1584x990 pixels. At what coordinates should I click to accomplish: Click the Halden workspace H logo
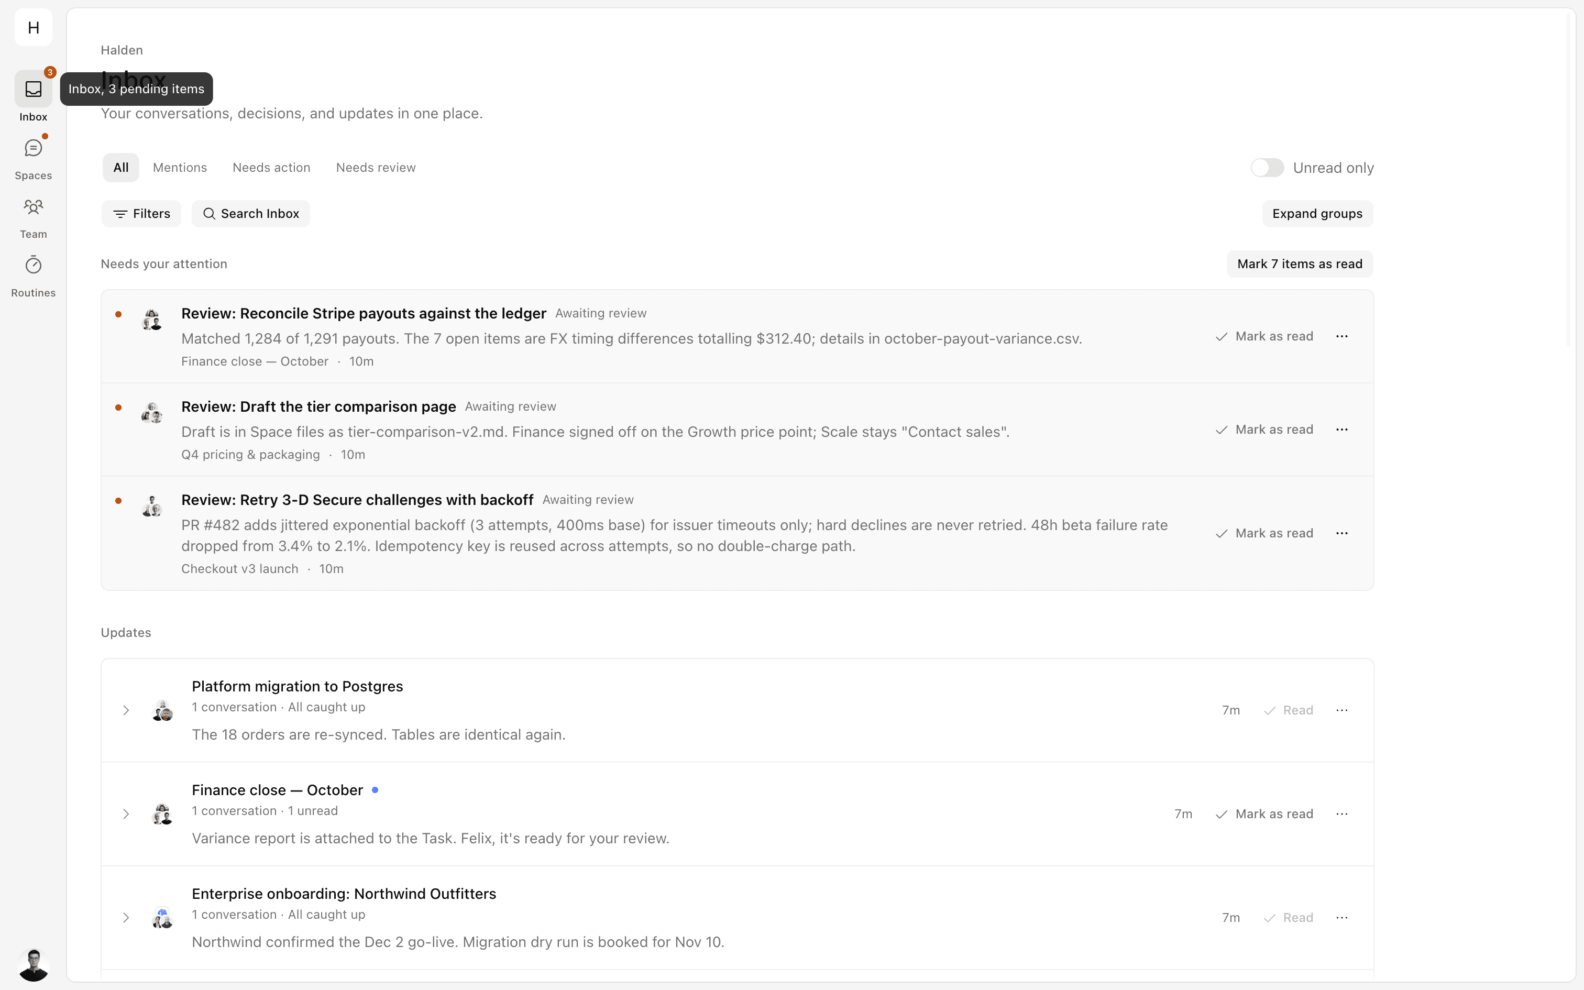[34, 27]
